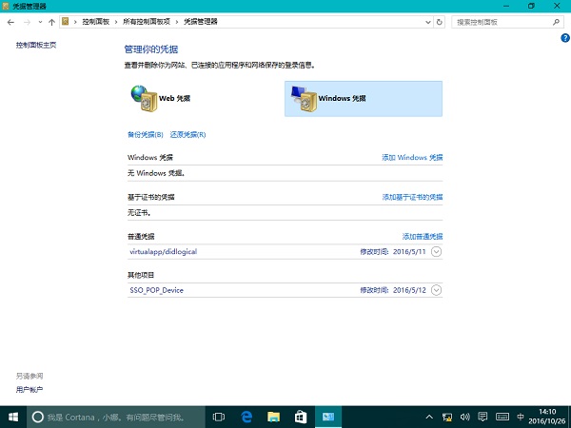Click the refresh button in address bar

(x=439, y=21)
